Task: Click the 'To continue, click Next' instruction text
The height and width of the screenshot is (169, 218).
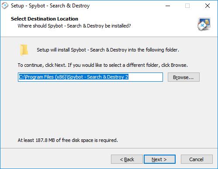Action: pos(103,65)
